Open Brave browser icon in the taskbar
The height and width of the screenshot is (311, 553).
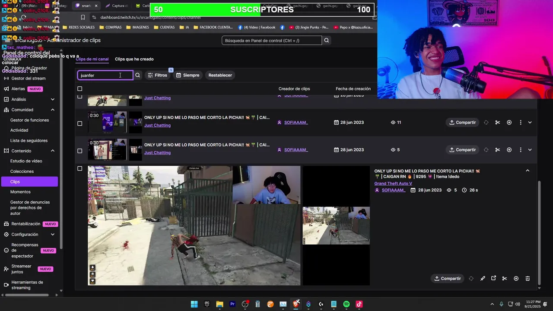pos(296,304)
